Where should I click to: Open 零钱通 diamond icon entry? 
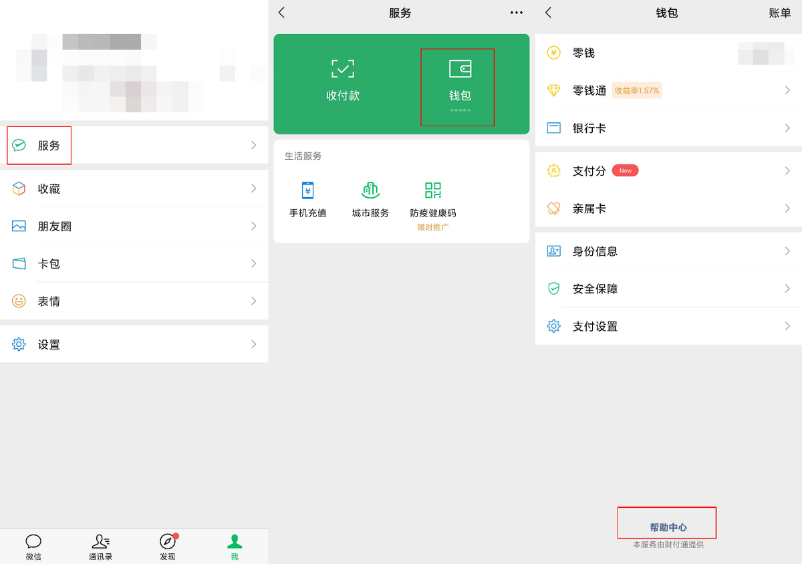[553, 90]
